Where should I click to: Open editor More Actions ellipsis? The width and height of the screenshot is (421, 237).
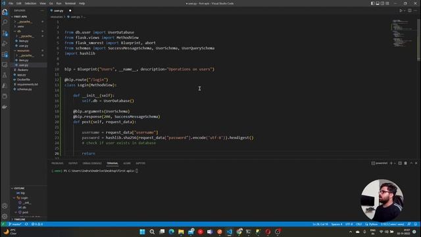[415, 11]
